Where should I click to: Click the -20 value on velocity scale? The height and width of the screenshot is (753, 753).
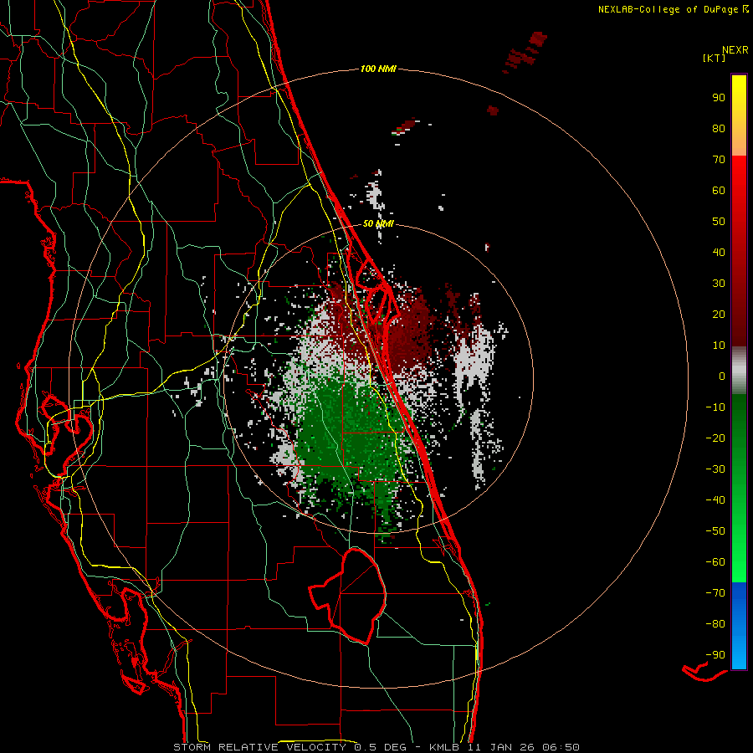715,438
